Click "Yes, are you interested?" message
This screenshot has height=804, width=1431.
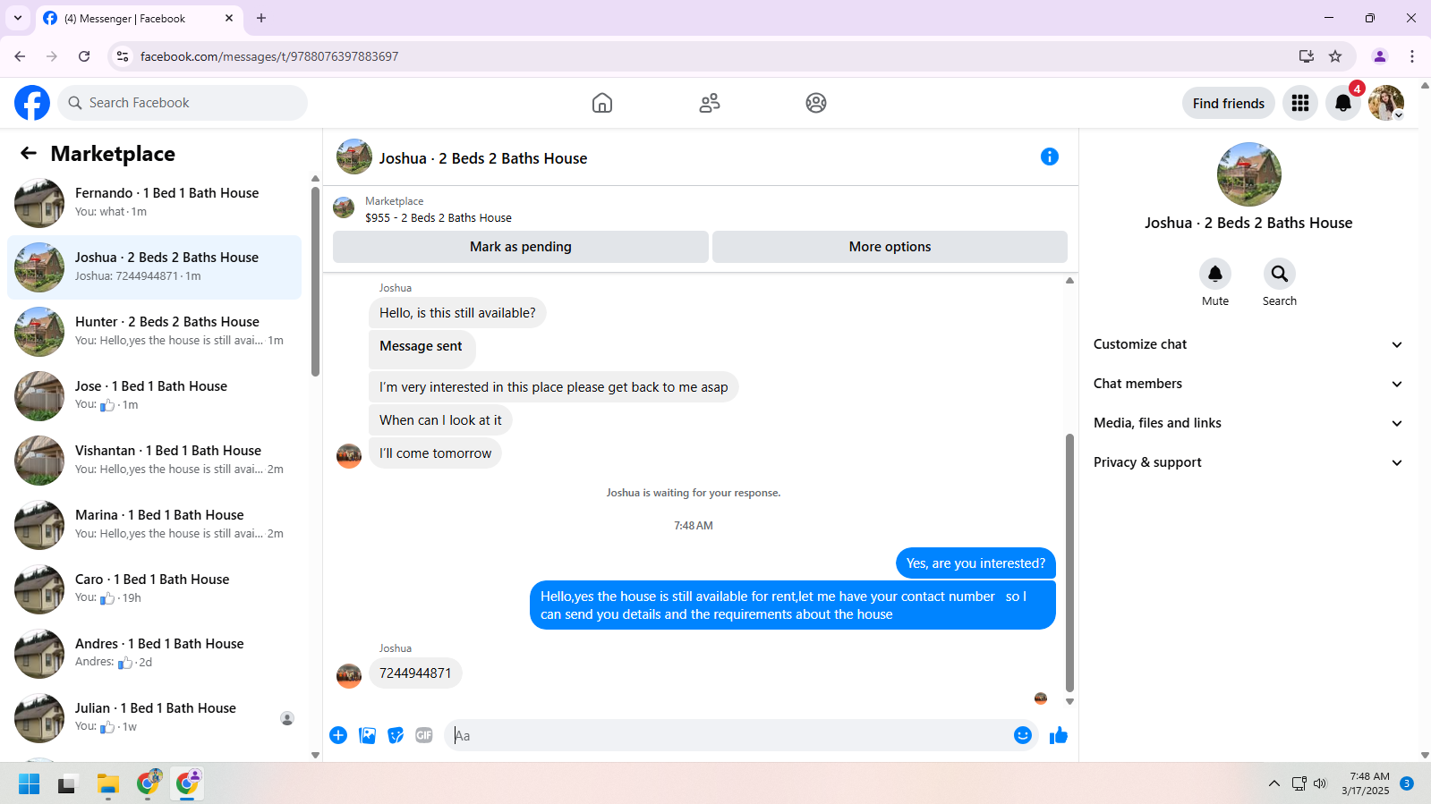[x=975, y=563]
